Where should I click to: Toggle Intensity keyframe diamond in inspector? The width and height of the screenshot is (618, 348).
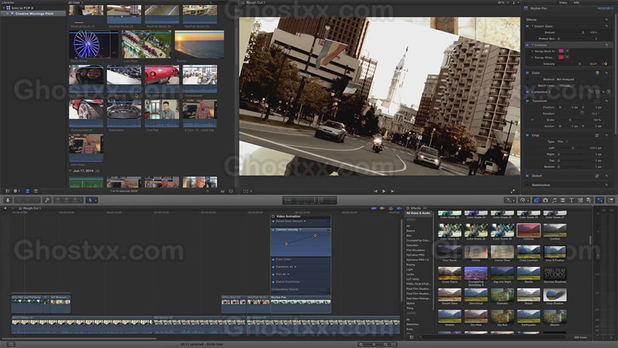point(605,63)
